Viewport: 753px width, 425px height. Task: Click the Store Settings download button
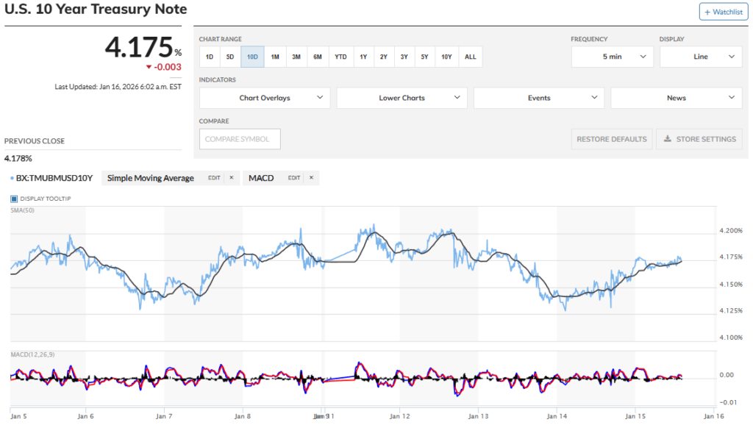coord(699,139)
